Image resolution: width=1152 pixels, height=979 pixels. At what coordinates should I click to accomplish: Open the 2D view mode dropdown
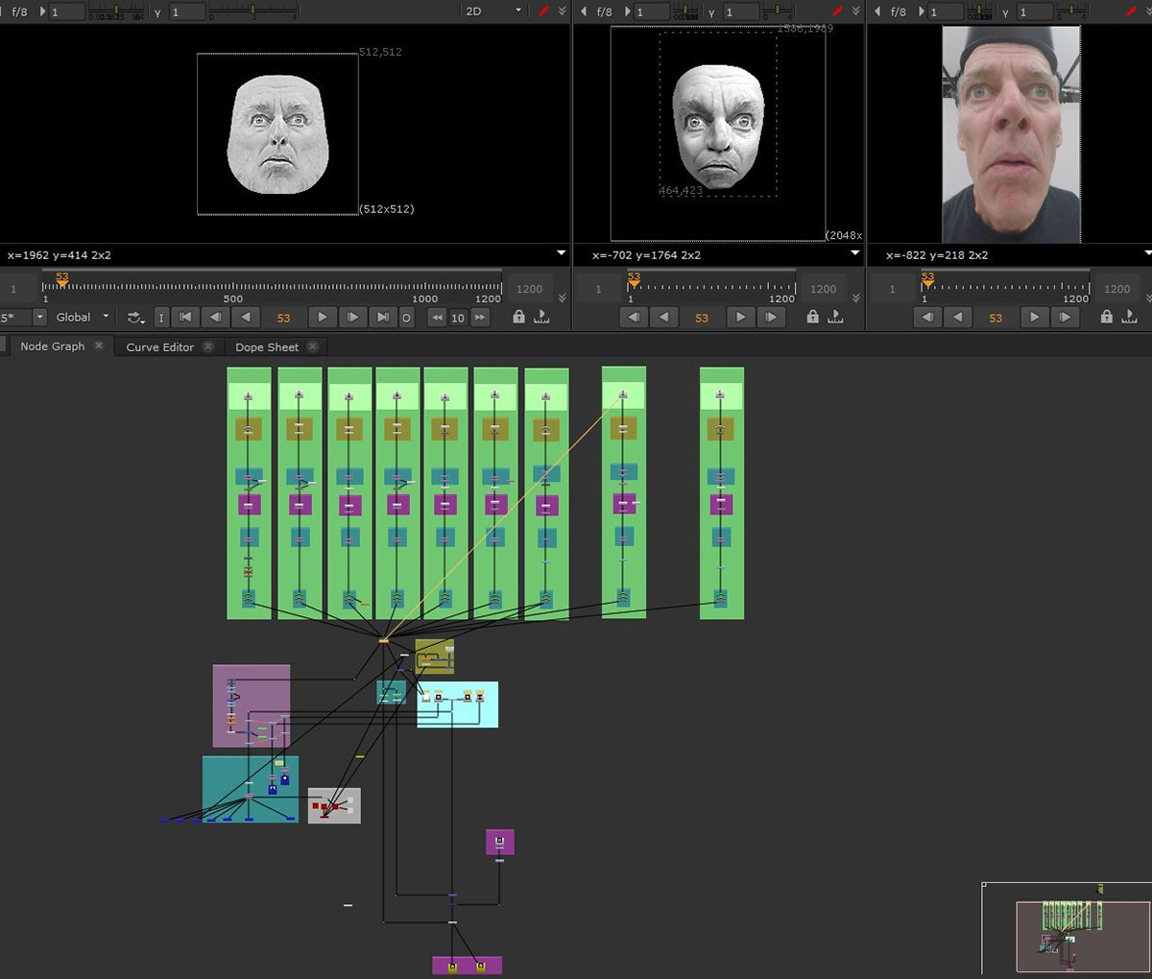click(493, 12)
